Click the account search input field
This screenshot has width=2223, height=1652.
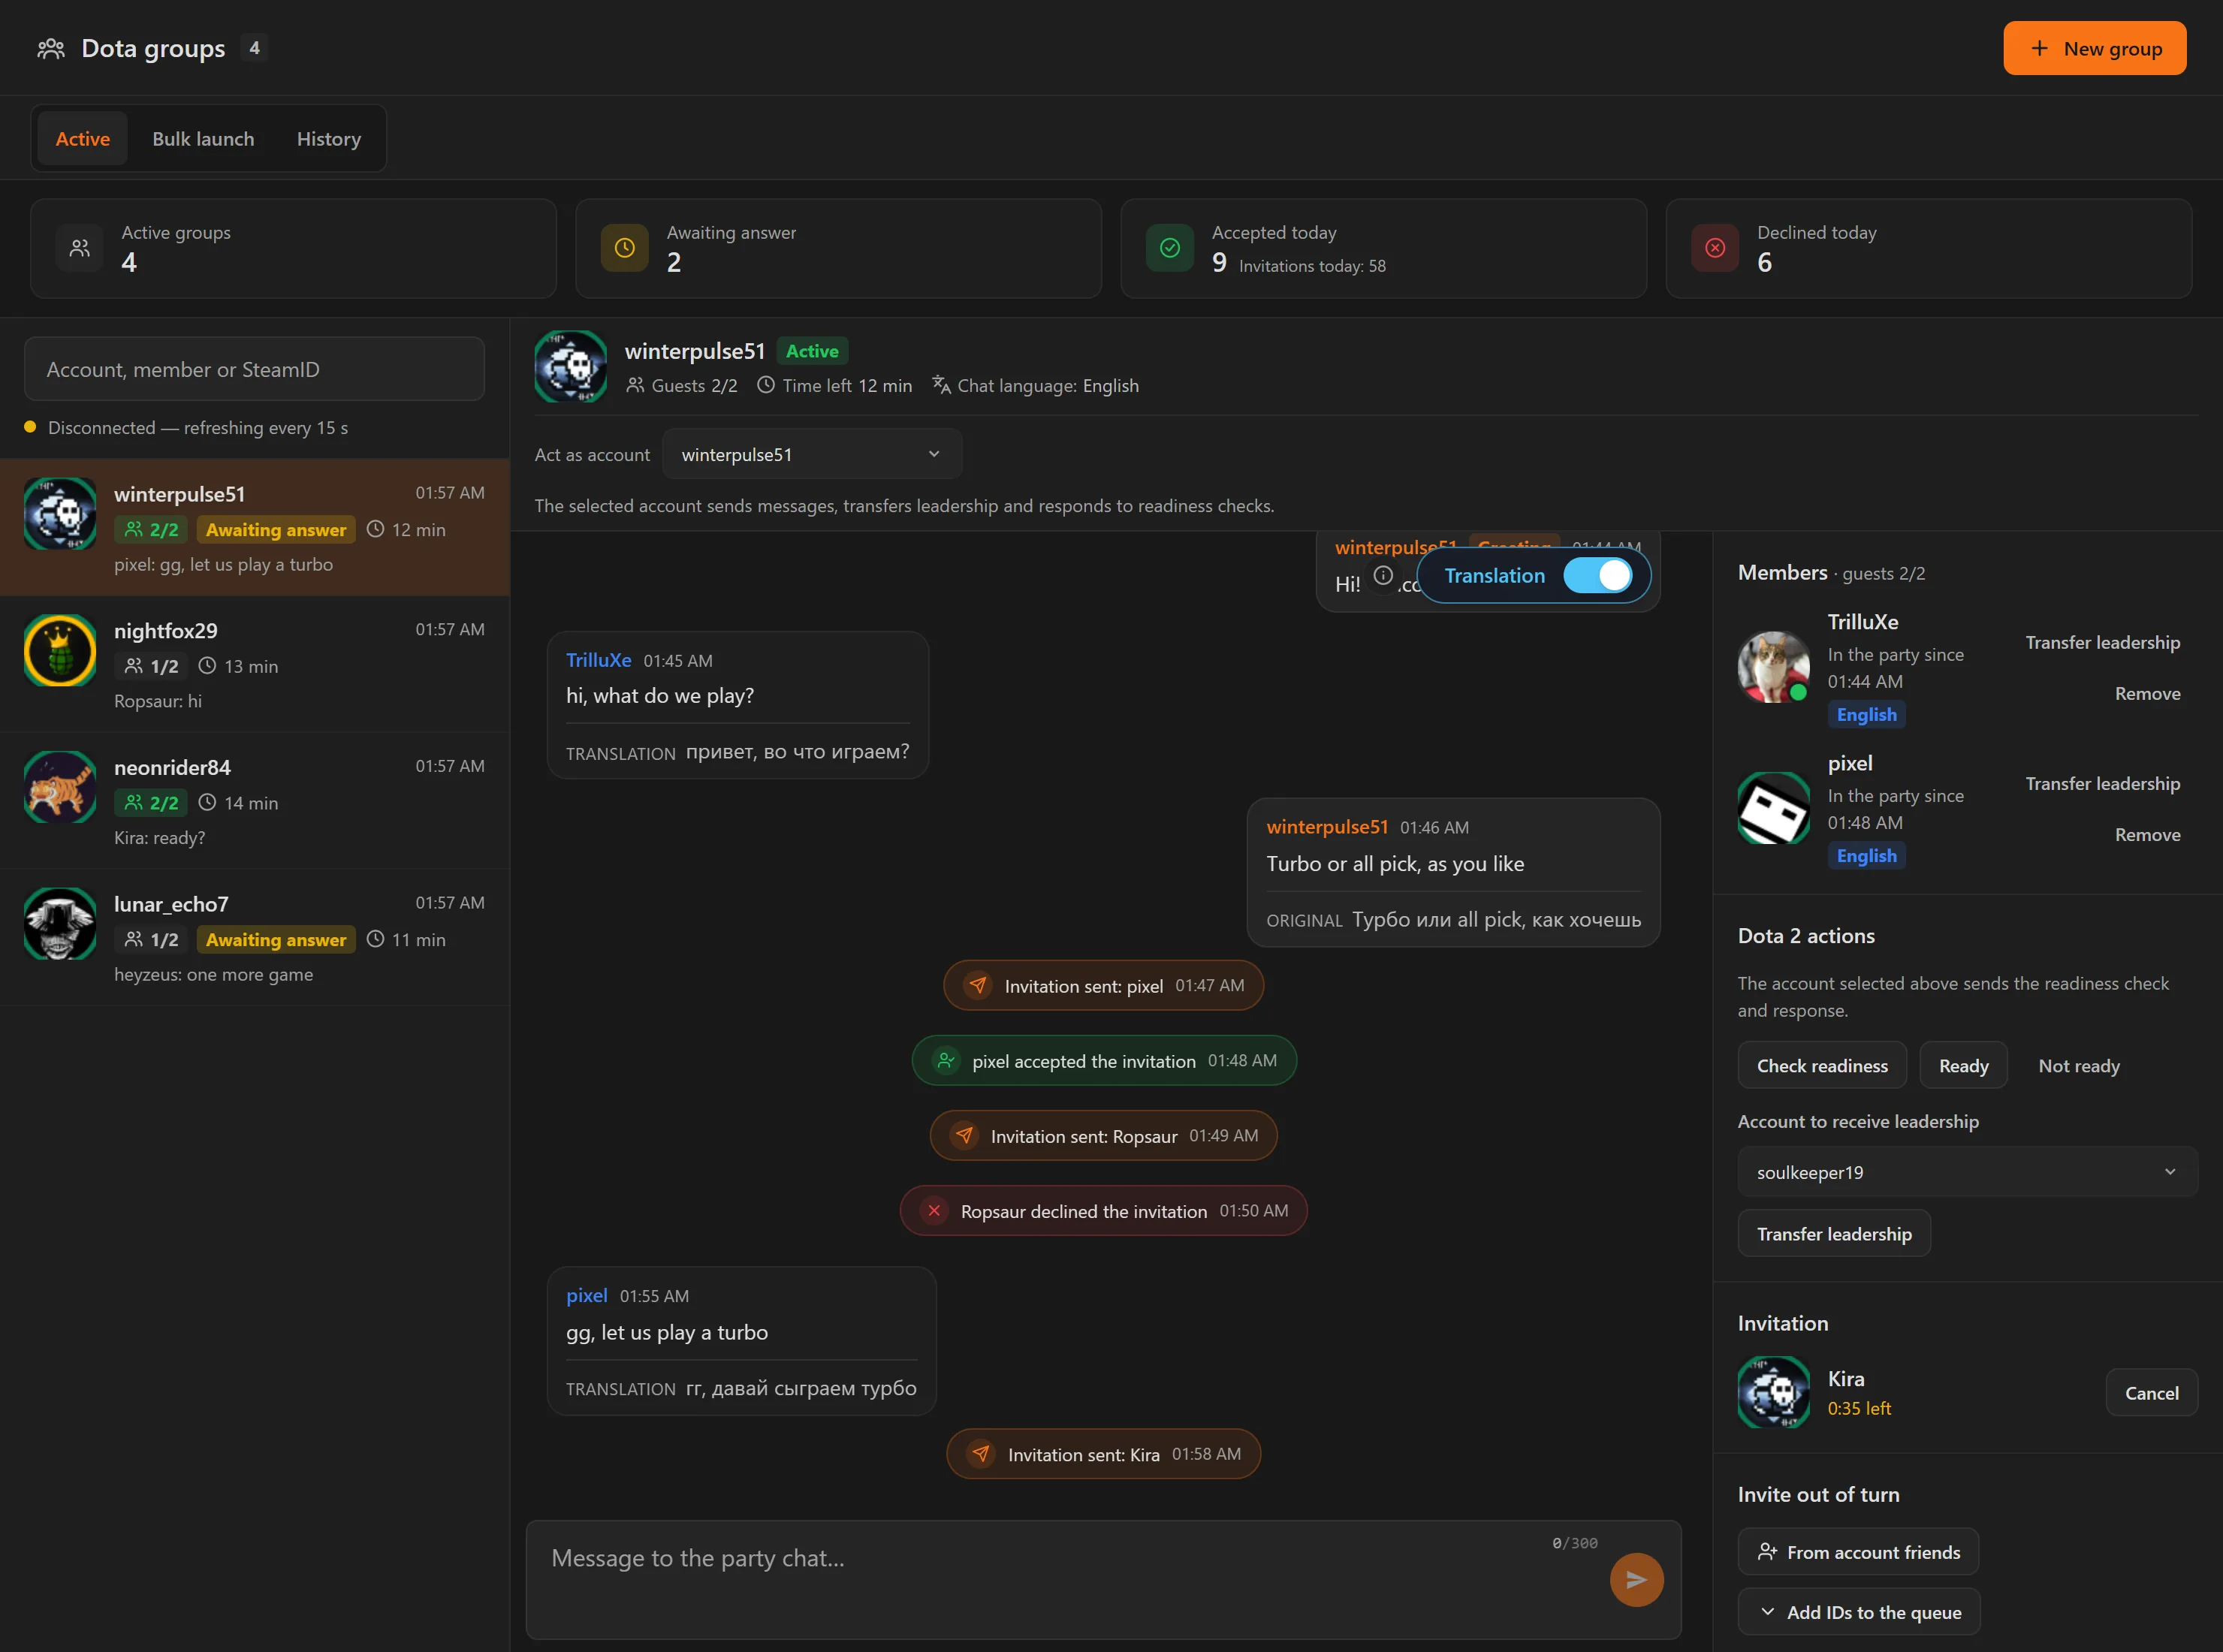(x=255, y=369)
